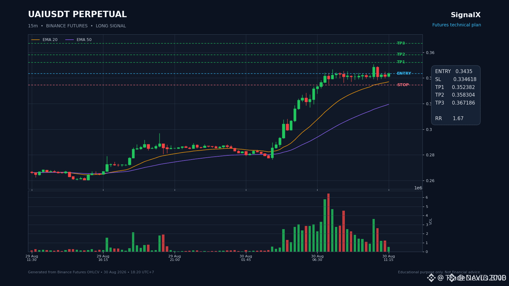Click the blue ENTRY line label on chart
The image size is (509, 286).
(x=404, y=73)
